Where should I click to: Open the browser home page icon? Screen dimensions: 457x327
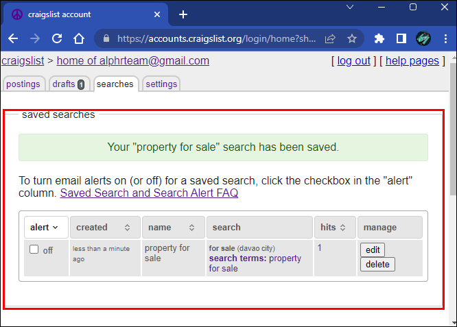[x=79, y=38]
